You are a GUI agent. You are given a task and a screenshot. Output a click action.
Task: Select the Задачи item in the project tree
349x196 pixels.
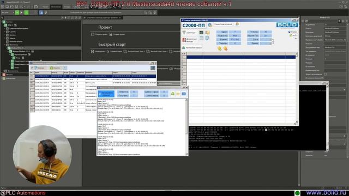(x=11, y=38)
